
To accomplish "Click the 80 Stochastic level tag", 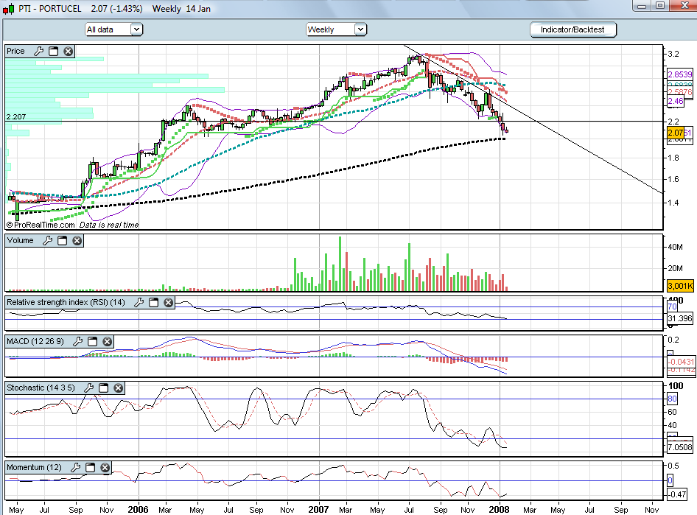I will click(x=672, y=399).
